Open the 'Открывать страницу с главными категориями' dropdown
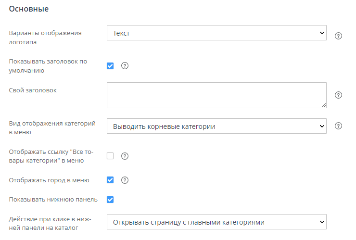The height and width of the screenshot is (240, 356). pos(216,222)
